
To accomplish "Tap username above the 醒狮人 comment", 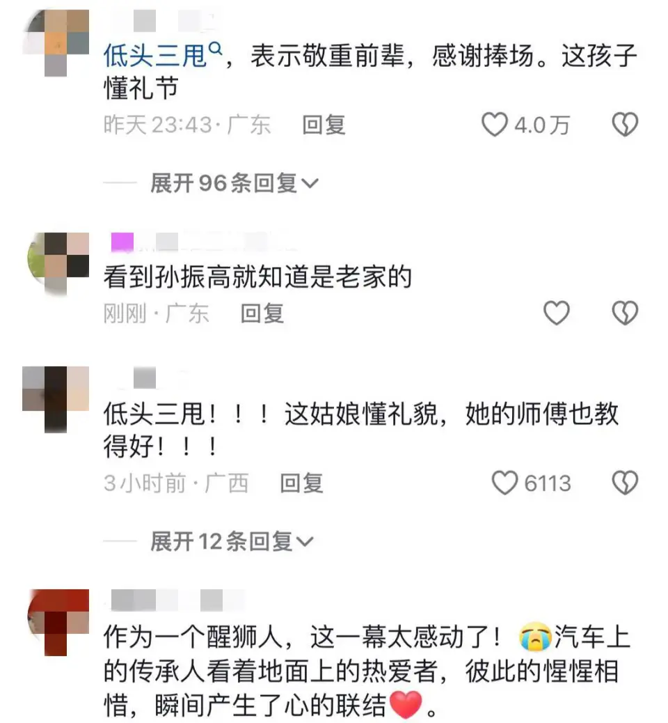I will pyautogui.click(x=177, y=600).
